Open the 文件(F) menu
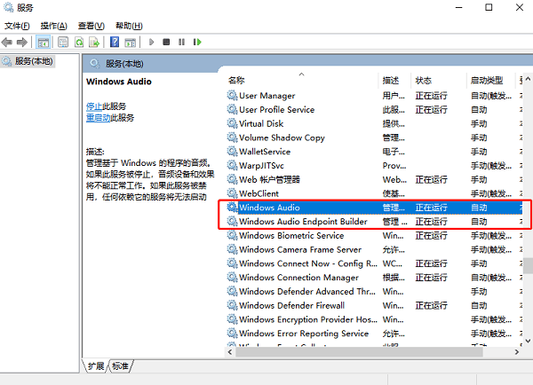Screen dimensions: 533x385 [x=18, y=26]
